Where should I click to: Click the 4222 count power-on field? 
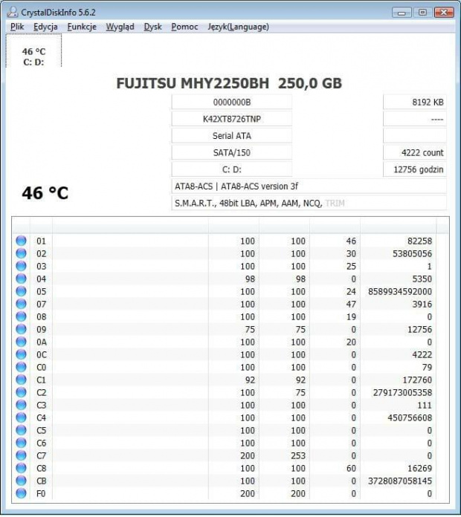click(x=414, y=153)
